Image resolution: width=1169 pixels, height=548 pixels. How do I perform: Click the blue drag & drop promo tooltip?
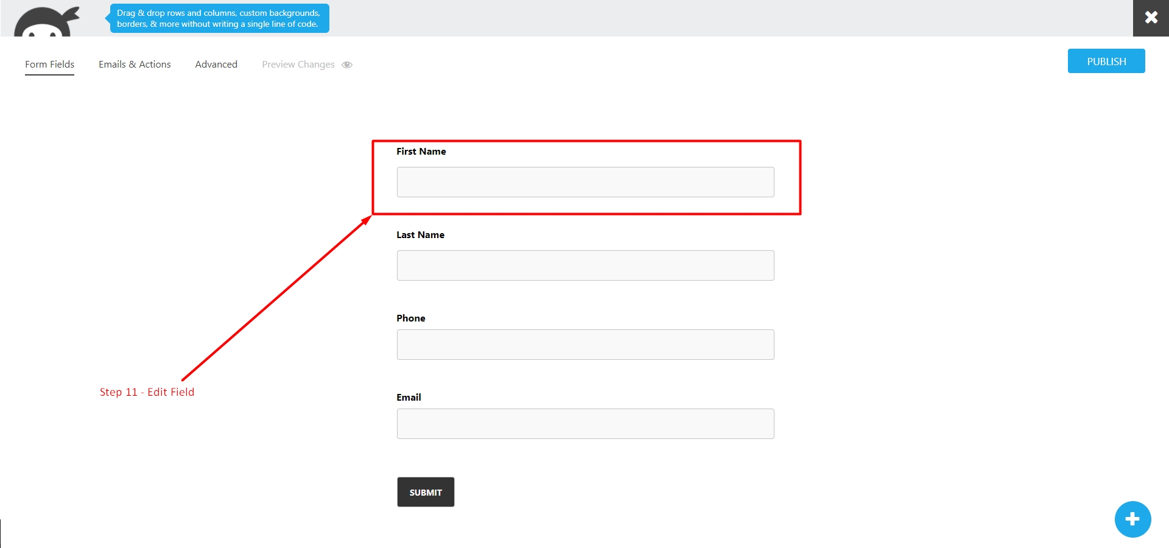[x=219, y=18]
